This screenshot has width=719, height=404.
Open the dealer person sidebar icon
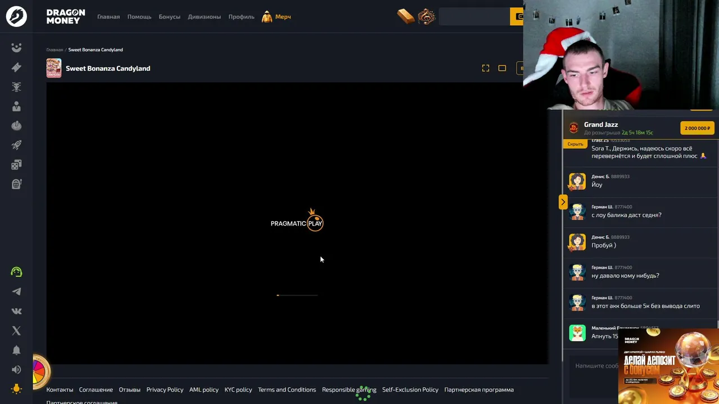coord(16,107)
